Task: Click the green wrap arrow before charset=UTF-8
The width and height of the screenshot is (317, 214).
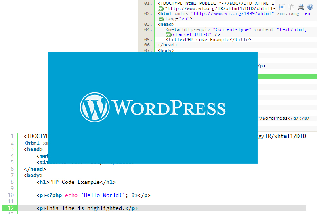Action: click(169, 35)
